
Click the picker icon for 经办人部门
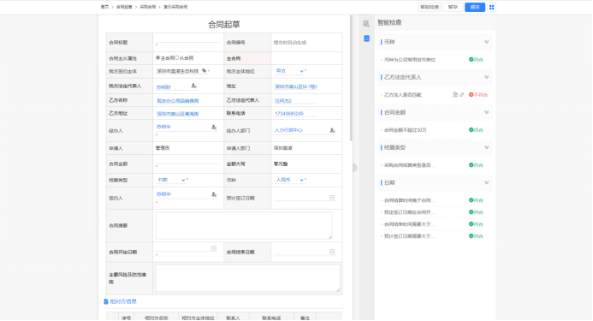[332, 130]
